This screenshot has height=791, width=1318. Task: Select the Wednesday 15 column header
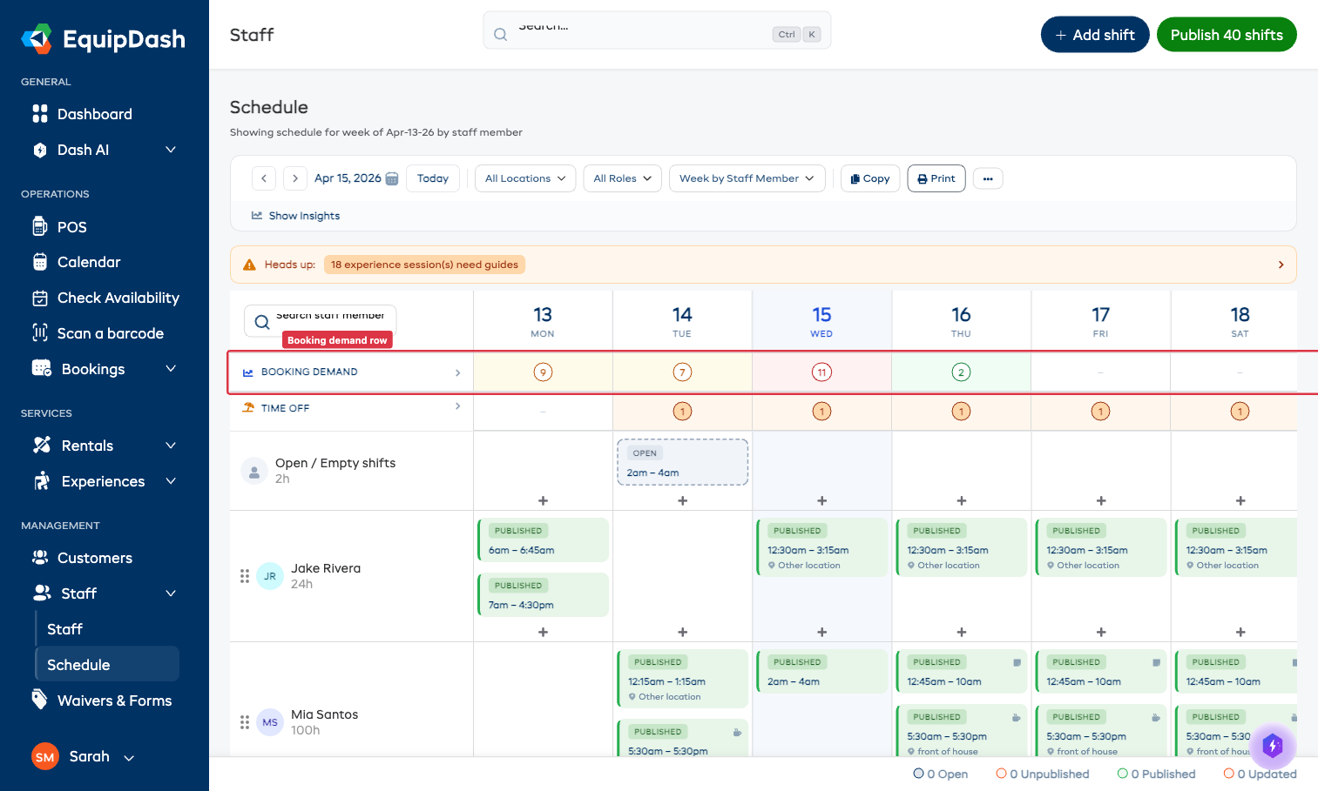coord(821,321)
